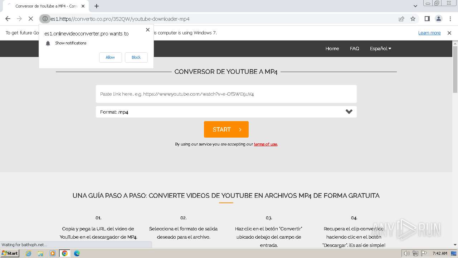Screen dimensions: 458x258
Task: Open the tab search chevron
Action: (415, 6)
